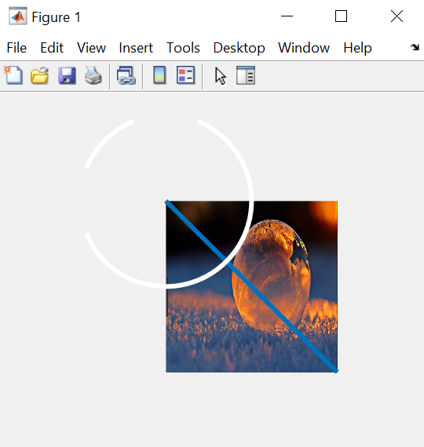
Task: Open a file with the folder icon
Action: point(39,75)
